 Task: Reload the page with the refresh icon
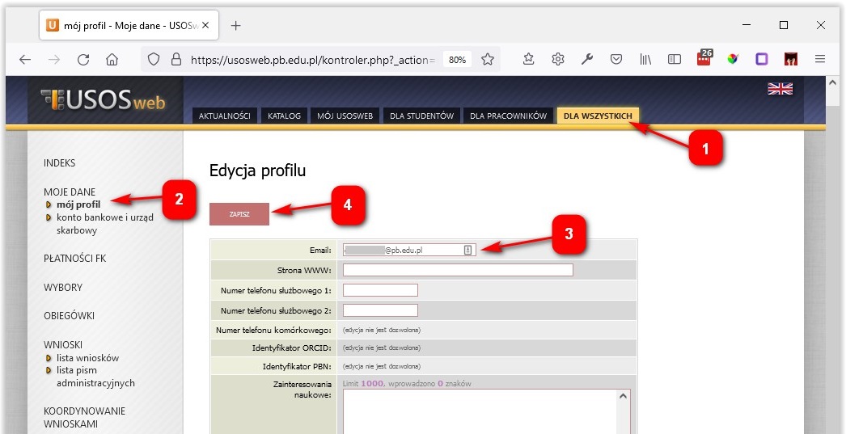pyautogui.click(x=83, y=59)
